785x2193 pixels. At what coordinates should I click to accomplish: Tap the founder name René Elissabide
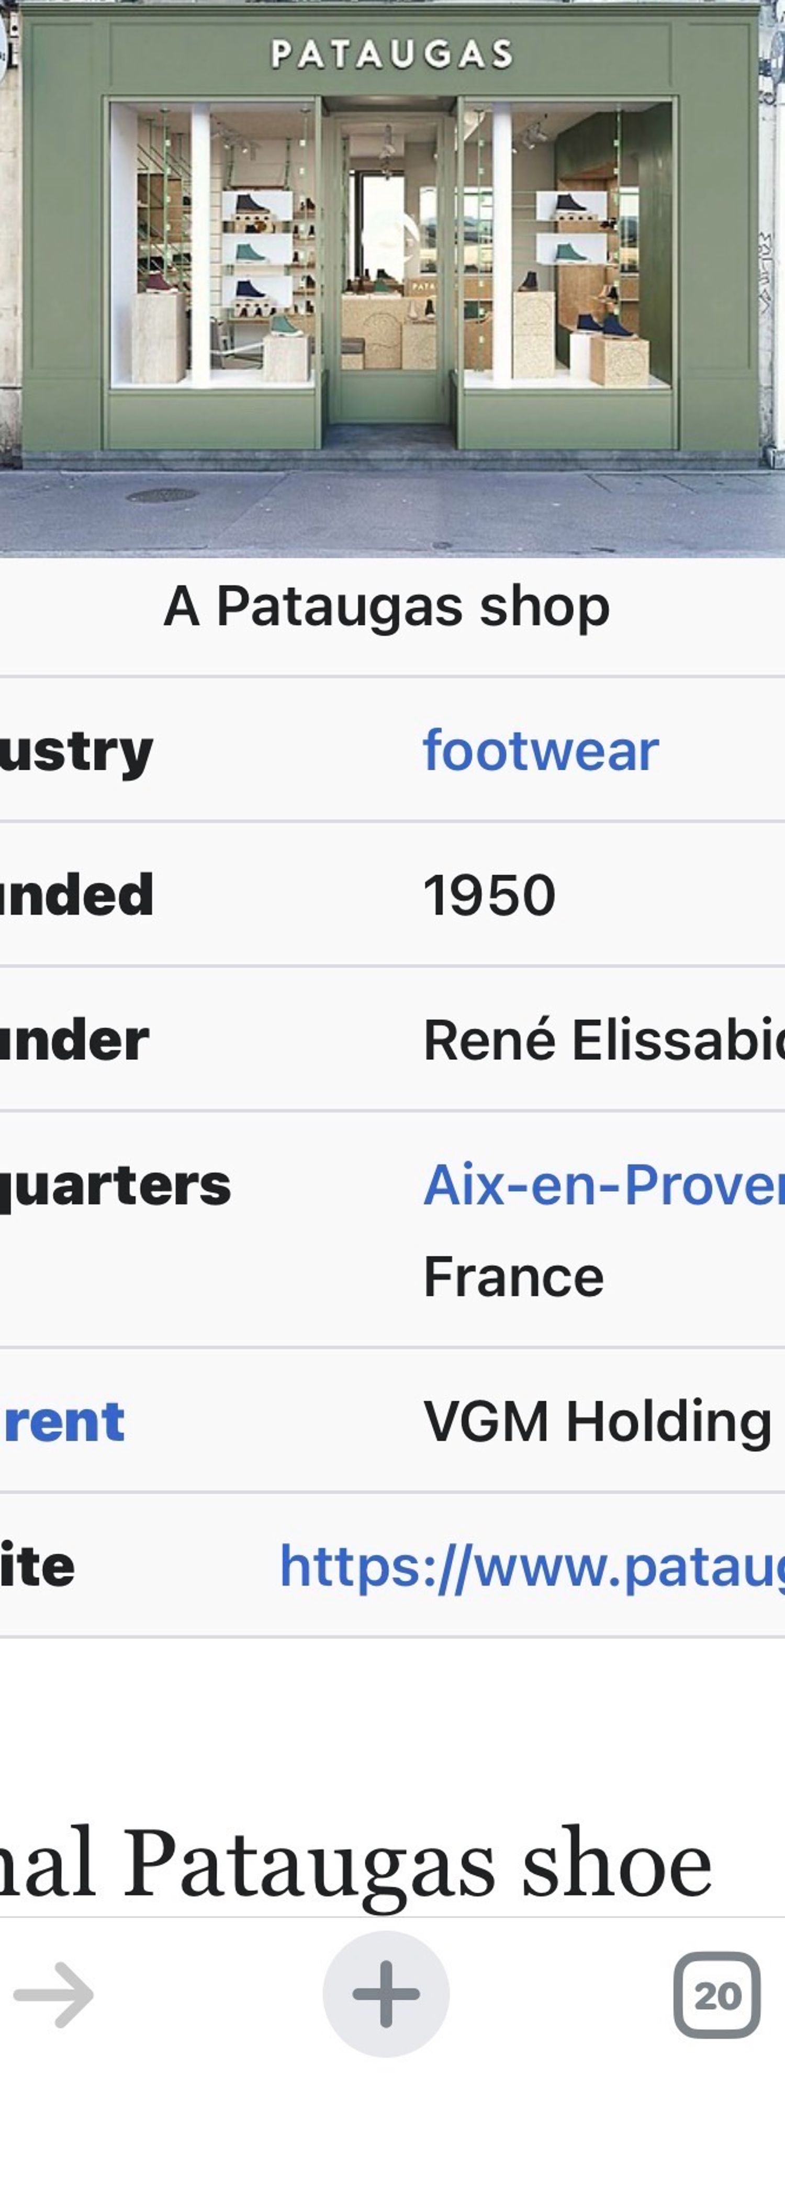pyautogui.click(x=603, y=1040)
